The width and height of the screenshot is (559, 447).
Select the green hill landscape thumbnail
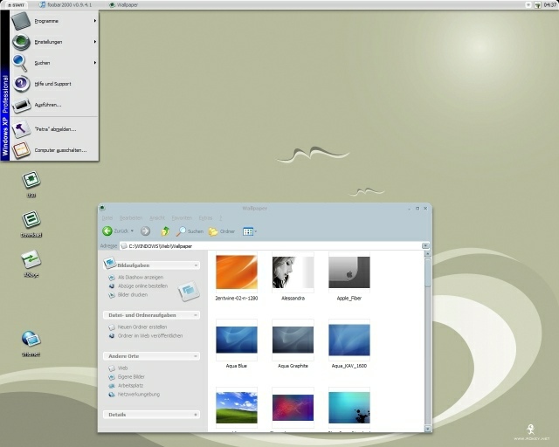[x=237, y=408]
